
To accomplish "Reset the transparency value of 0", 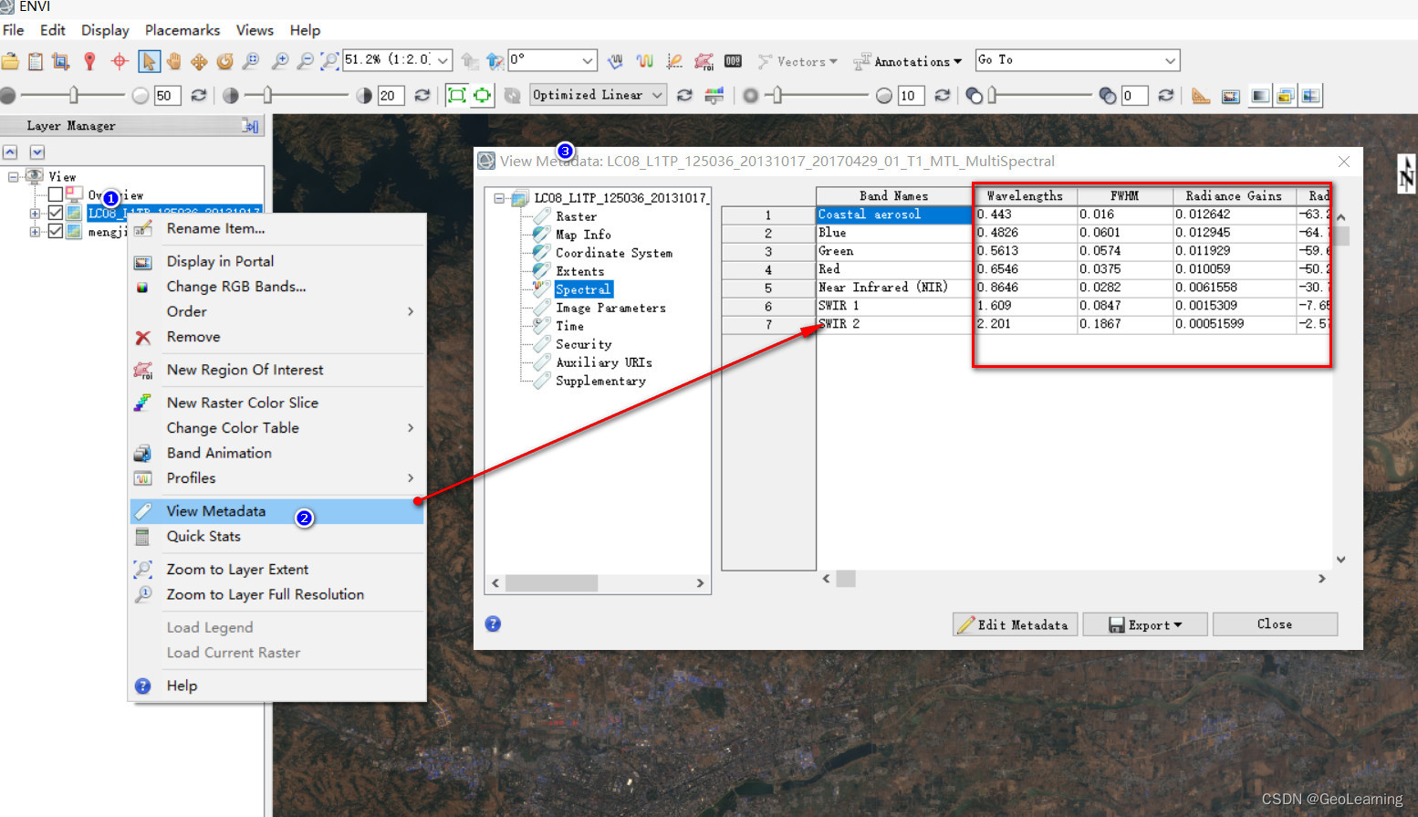I will (x=1165, y=95).
